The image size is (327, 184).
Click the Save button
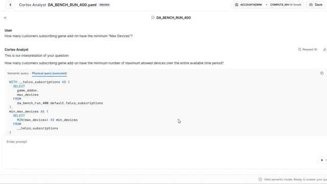point(316,5)
